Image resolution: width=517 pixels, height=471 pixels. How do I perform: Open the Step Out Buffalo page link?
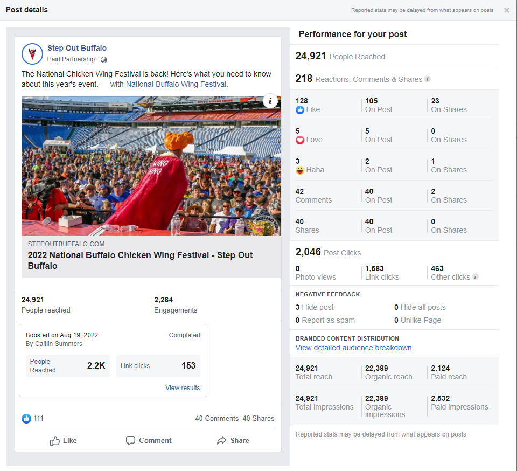click(77, 48)
